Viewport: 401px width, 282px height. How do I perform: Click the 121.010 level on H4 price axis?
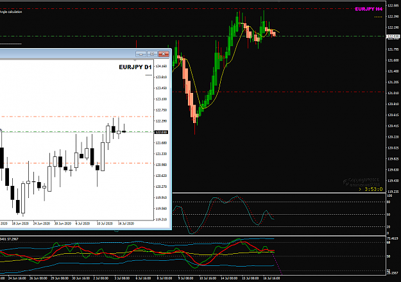[x=393, y=93]
